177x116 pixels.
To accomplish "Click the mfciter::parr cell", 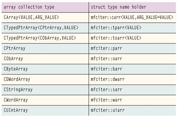I will tap(106, 48).
